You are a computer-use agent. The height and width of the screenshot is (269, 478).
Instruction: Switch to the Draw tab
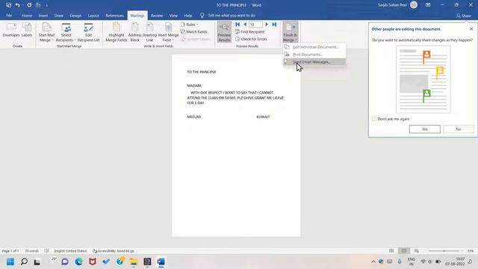(x=58, y=16)
